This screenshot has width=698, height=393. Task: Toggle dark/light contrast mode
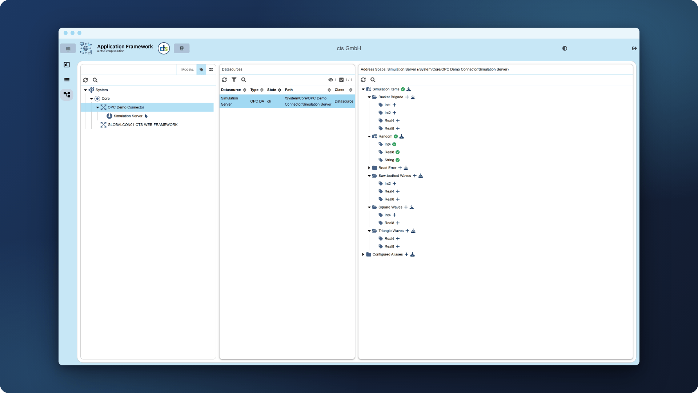[565, 48]
